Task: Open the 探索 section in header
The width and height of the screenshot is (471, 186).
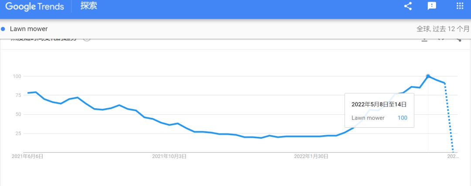Action: tap(89, 6)
